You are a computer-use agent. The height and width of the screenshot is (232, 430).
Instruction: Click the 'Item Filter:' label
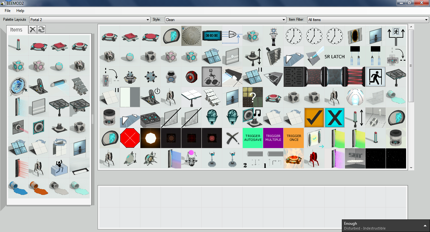coord(297,19)
